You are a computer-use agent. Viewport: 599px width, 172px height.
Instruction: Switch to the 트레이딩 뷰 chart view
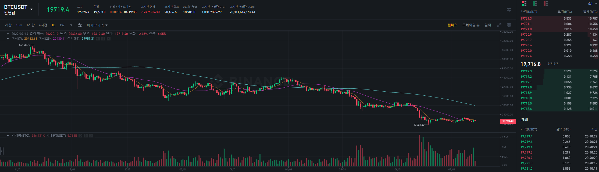[471, 25]
